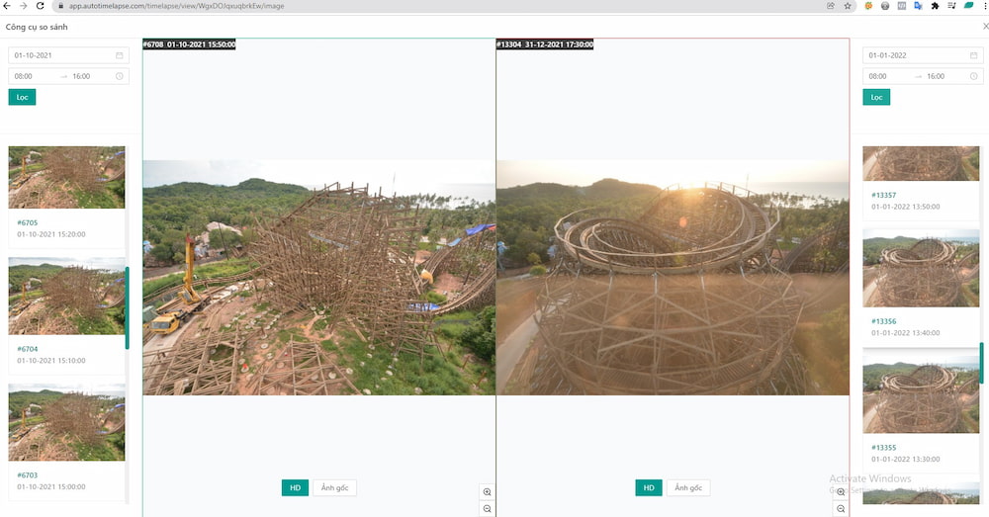Select thumbnail image #6703
Image resolution: width=989 pixels, height=517 pixels.
click(x=66, y=422)
